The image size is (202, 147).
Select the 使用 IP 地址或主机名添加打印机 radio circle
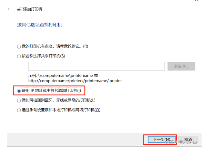[19, 91]
